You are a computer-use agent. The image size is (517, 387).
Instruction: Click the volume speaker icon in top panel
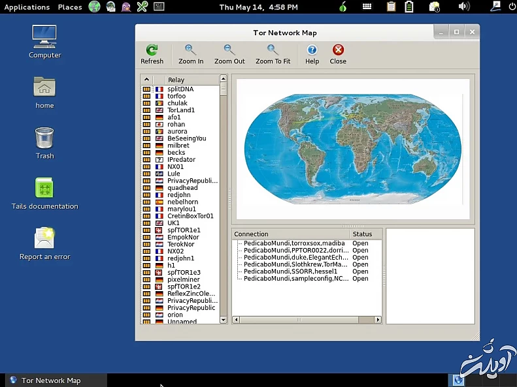tap(464, 7)
